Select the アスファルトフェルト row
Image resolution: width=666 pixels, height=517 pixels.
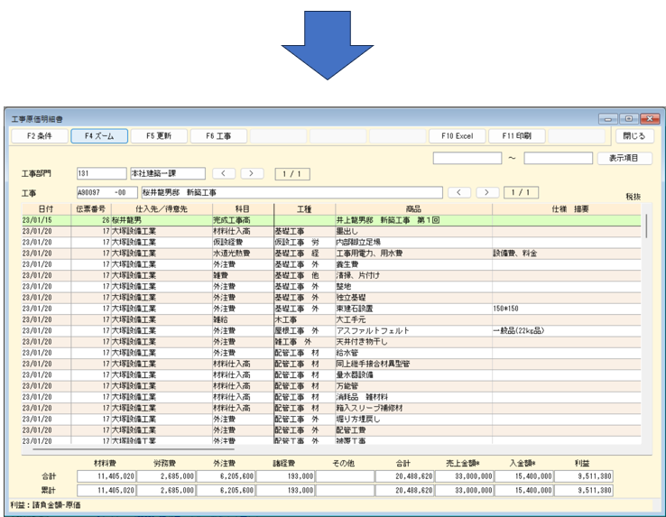pyautogui.click(x=331, y=330)
